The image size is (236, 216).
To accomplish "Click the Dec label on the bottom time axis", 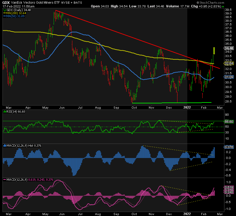I will (169, 214).
